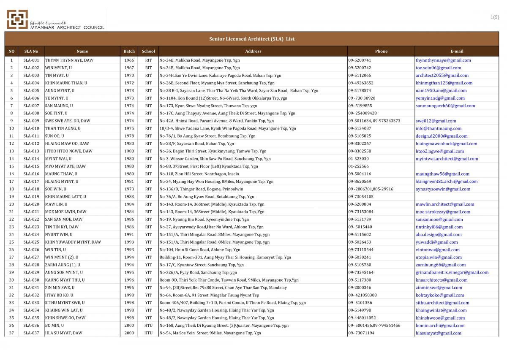Open email link sansanmoe@gmail.com

coord(439,220)
